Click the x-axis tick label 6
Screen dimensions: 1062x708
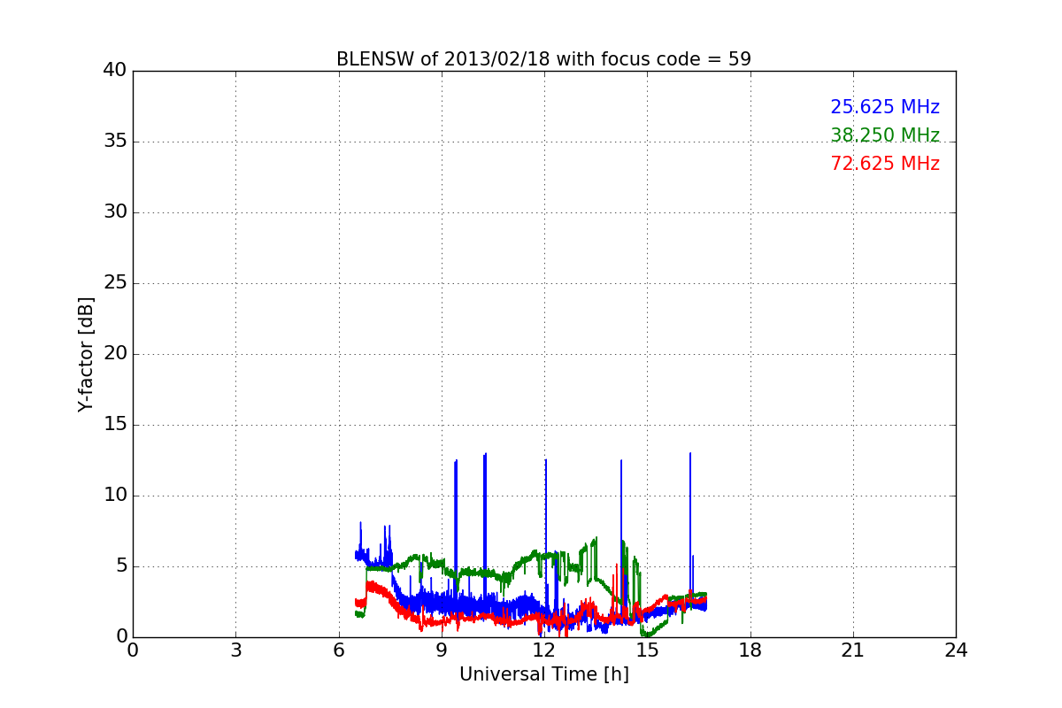coord(338,651)
